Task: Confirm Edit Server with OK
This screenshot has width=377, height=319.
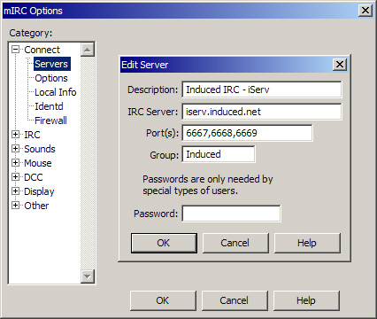Action: 164,243
